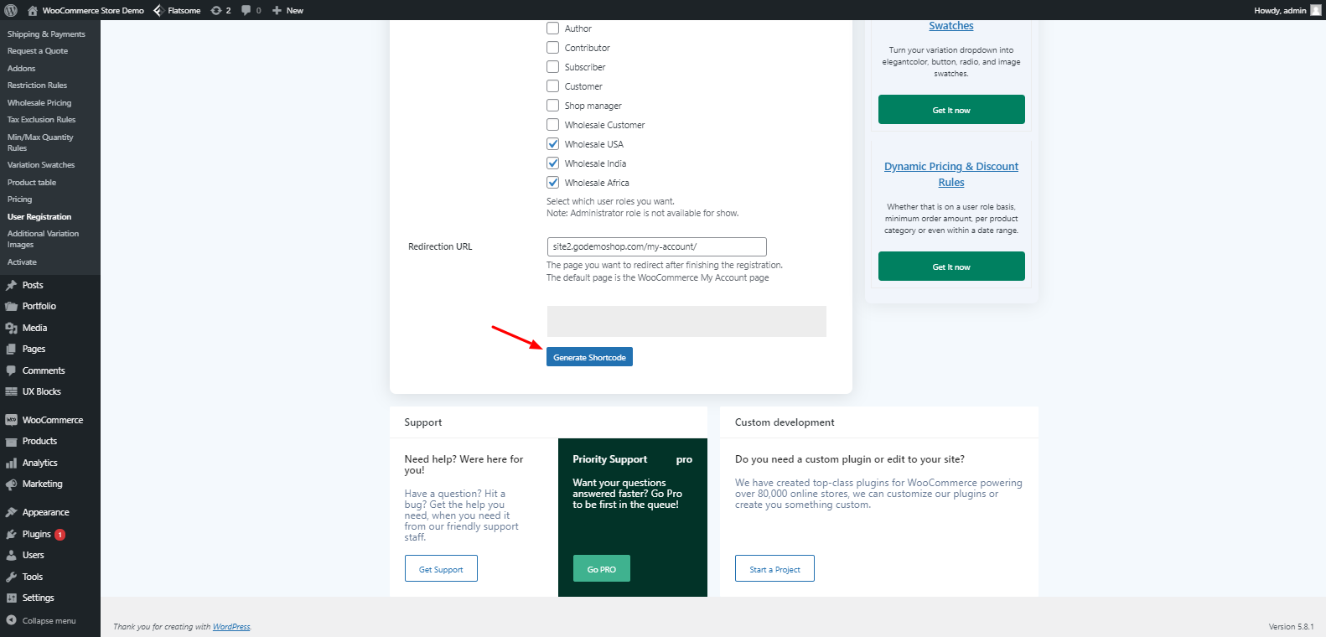Click the Start a Project button
This screenshot has height=637, width=1326.
774,569
